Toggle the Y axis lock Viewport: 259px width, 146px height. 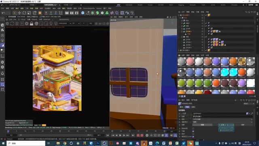click(51, 13)
